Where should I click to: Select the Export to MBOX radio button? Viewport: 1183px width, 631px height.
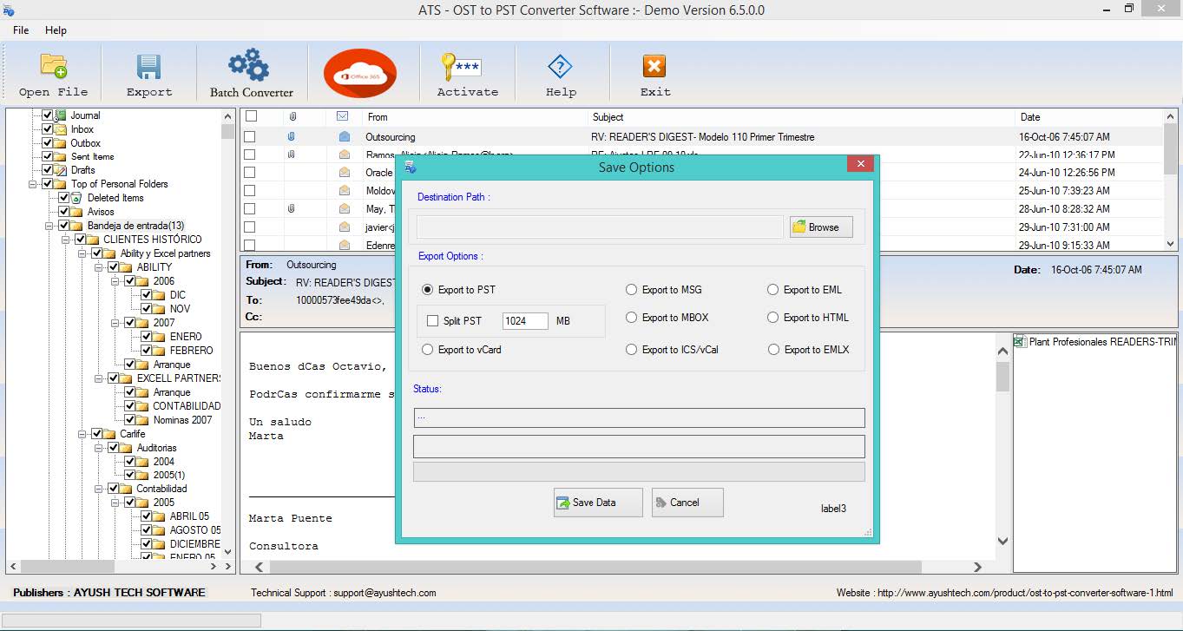click(x=631, y=318)
